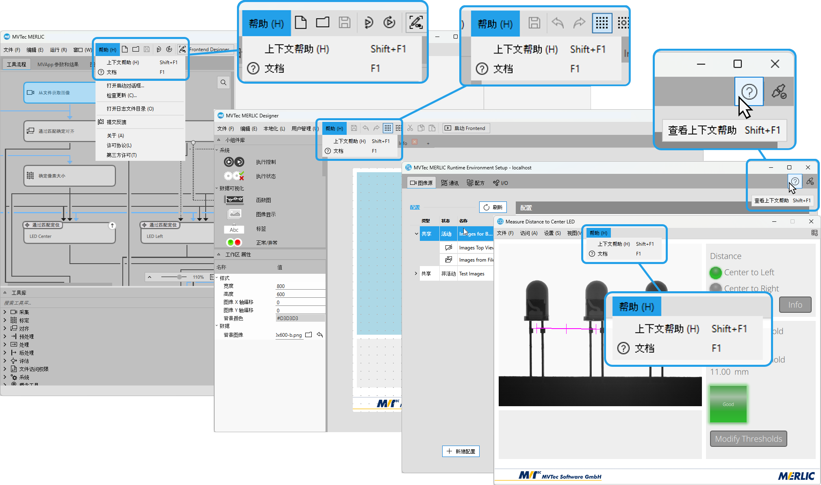Expand the 采集 category in tool library
This screenshot has height=485, width=821.
(x=5, y=312)
